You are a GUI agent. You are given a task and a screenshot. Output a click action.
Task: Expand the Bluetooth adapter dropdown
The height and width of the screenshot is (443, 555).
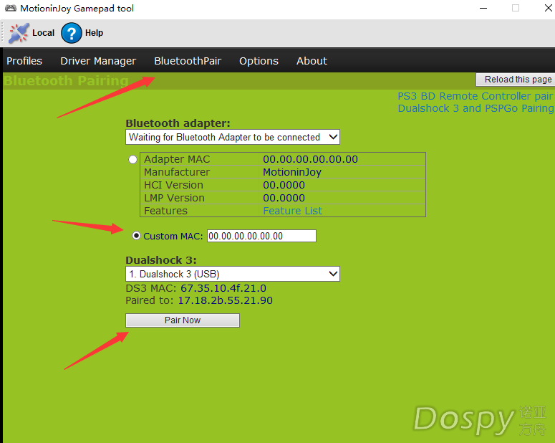[233, 137]
